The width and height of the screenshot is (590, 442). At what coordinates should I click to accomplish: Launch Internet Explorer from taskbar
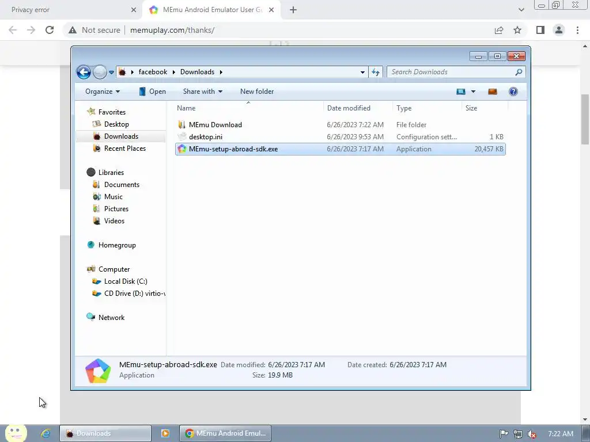coord(46,433)
